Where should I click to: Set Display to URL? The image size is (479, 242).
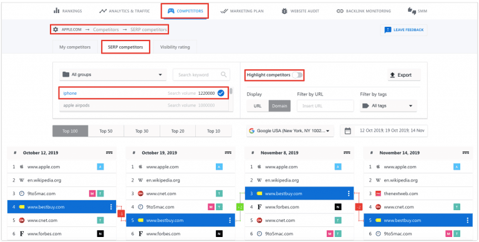258,106
